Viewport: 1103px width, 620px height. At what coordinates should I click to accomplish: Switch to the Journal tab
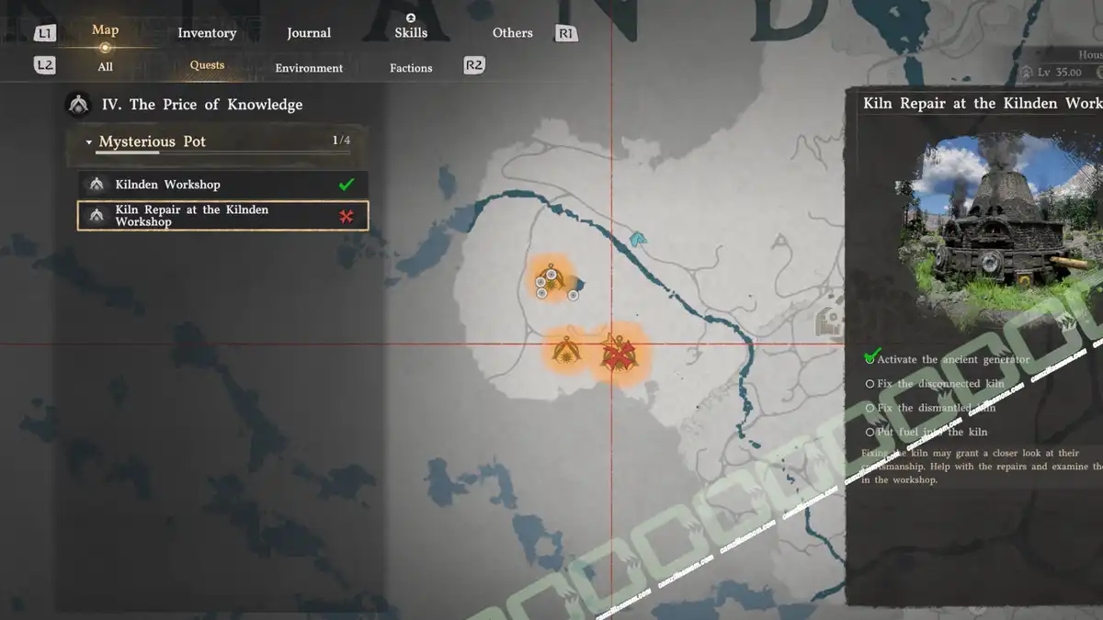[309, 33]
